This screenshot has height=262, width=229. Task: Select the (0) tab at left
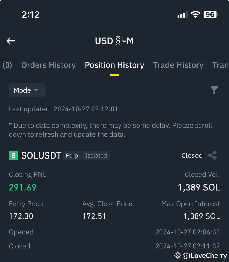(7, 65)
